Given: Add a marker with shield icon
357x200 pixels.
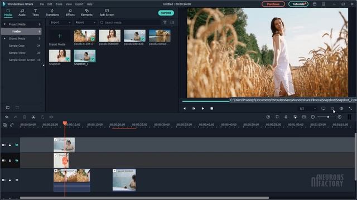Looking at the screenshot, I should point(277,117).
